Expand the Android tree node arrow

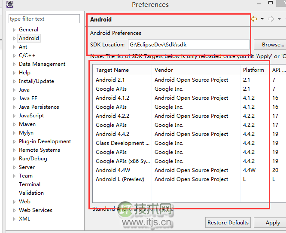(14, 38)
